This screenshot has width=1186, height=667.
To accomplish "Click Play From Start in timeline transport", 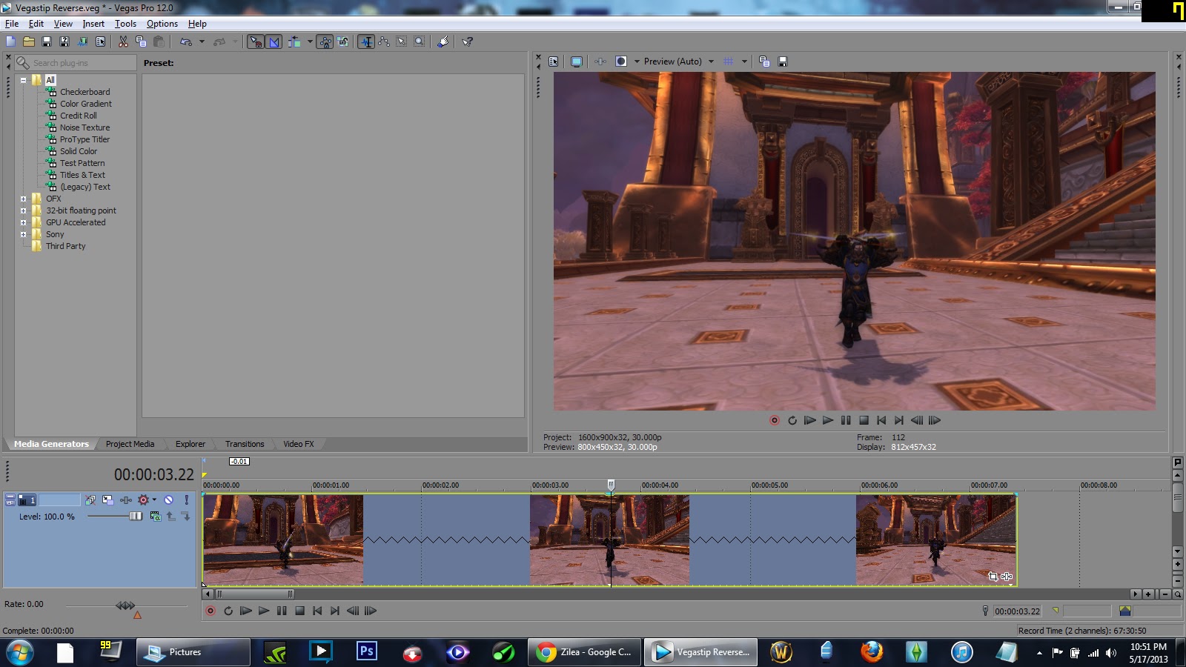I will tap(246, 611).
